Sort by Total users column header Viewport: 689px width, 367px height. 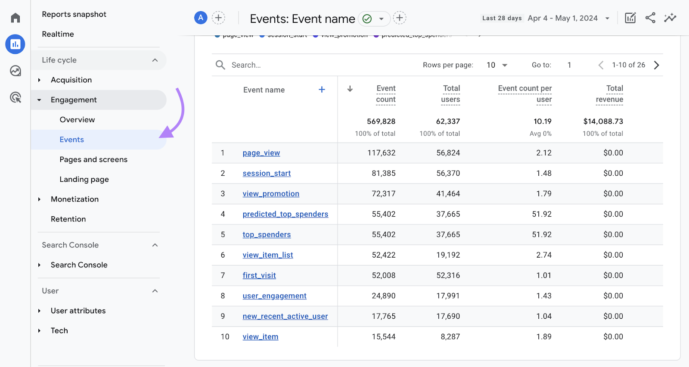pyautogui.click(x=450, y=94)
